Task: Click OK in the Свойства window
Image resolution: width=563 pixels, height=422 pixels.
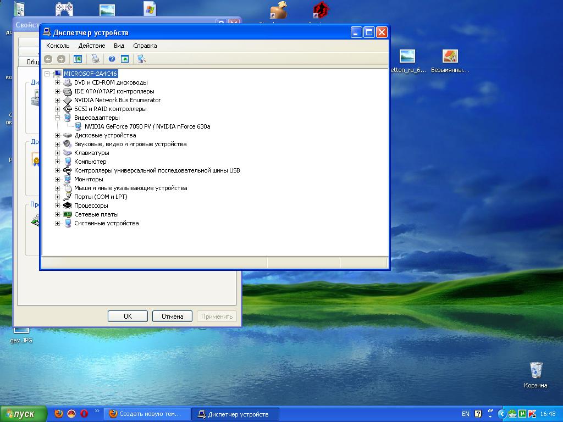Action: [x=128, y=316]
